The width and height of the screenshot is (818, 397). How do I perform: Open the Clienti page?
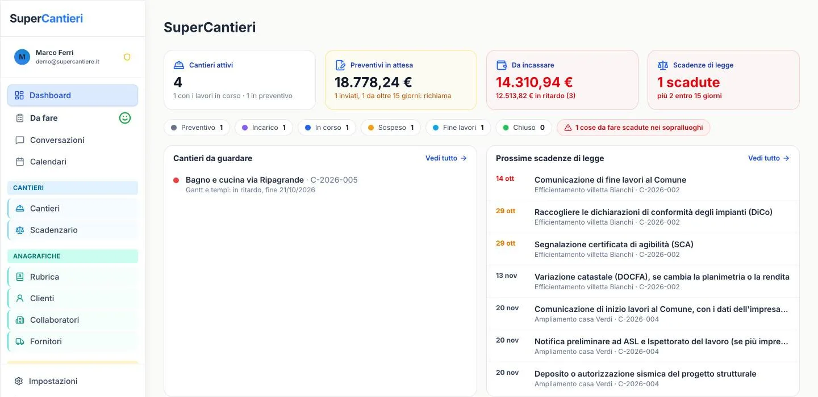pos(73,298)
